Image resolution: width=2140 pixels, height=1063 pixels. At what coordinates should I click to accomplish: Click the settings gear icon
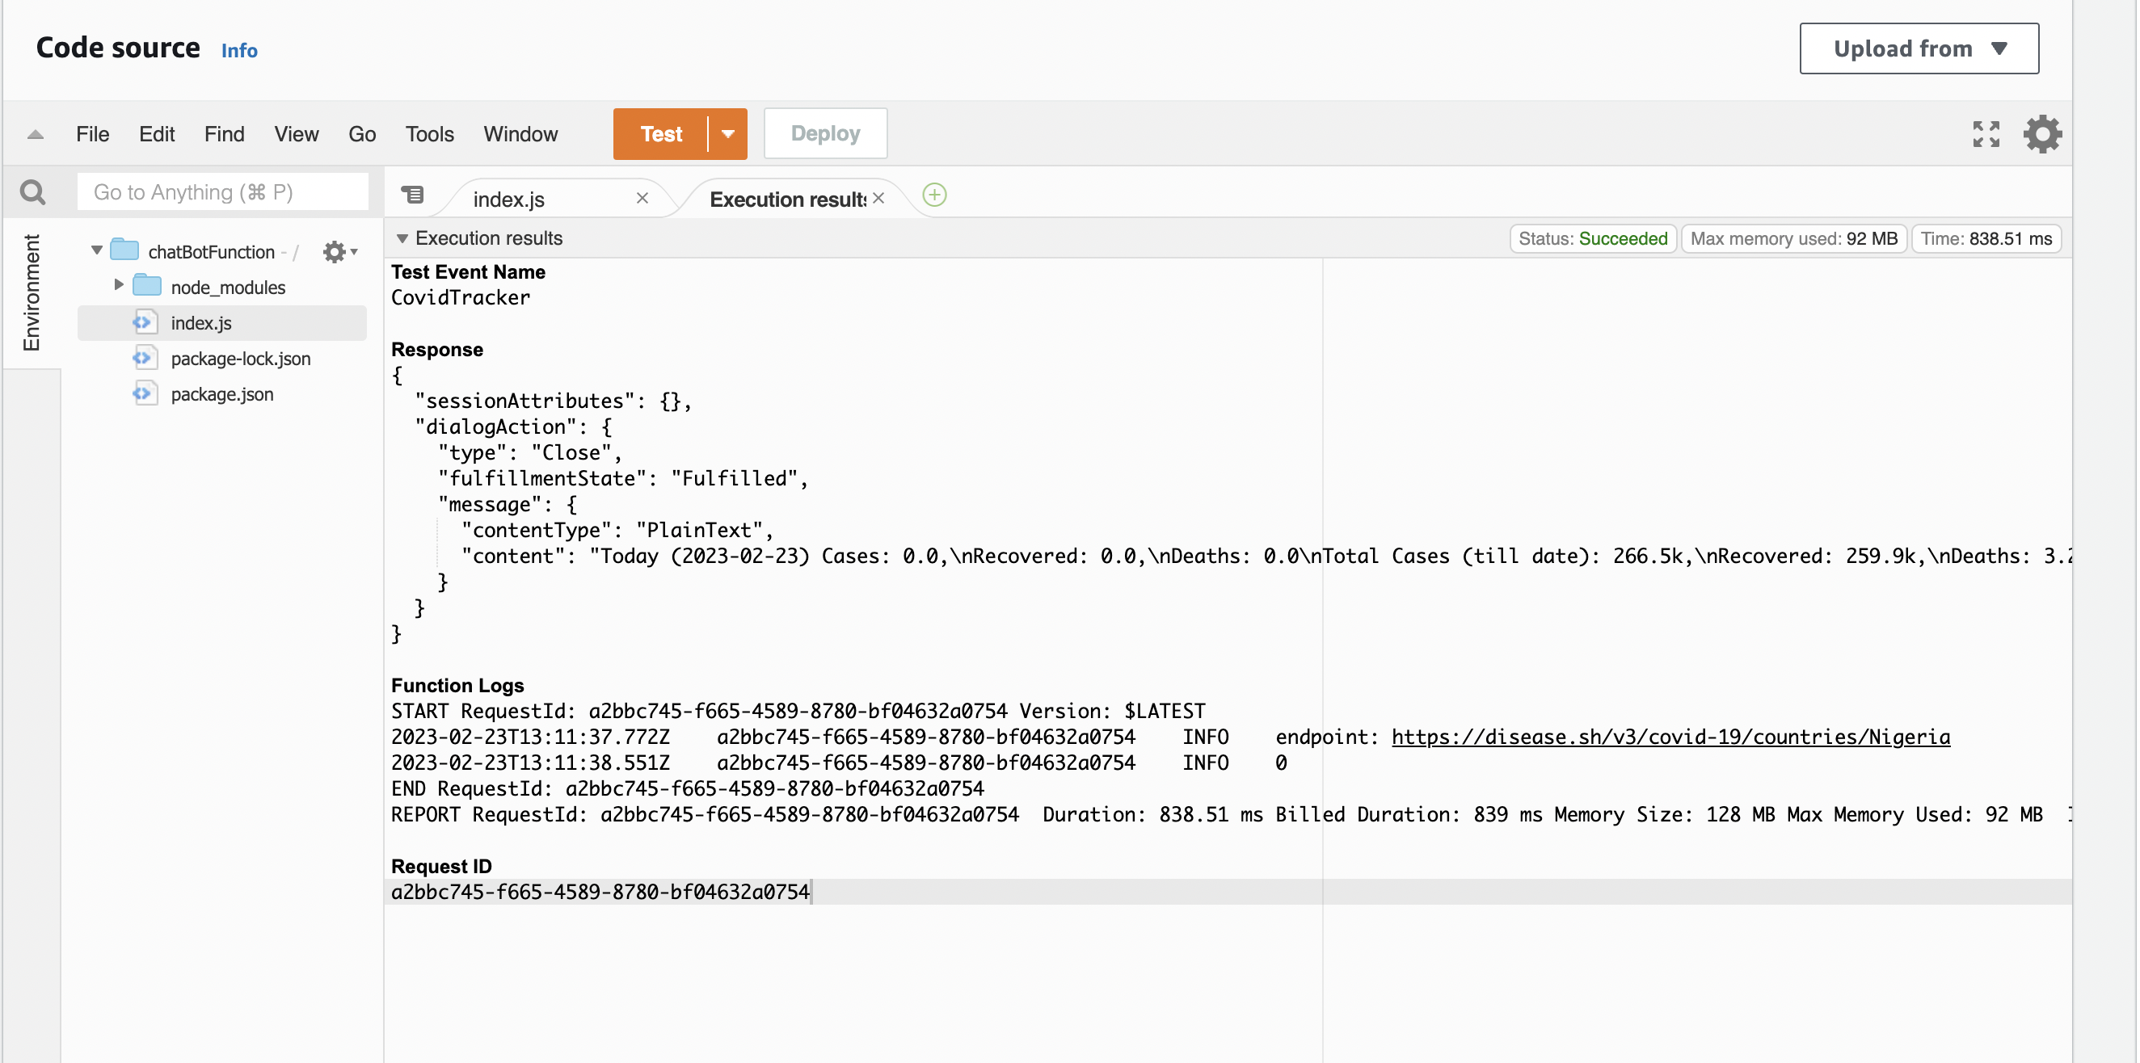click(2041, 132)
